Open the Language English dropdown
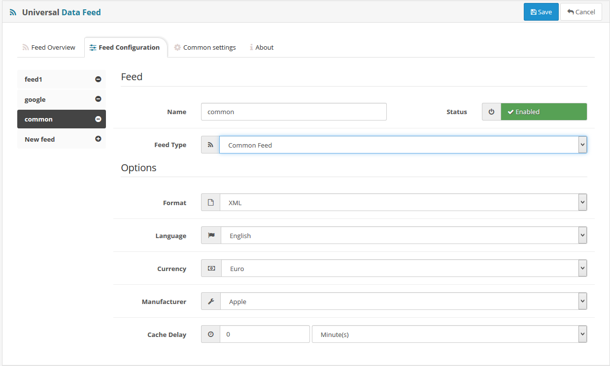610x366 pixels. tap(404, 235)
